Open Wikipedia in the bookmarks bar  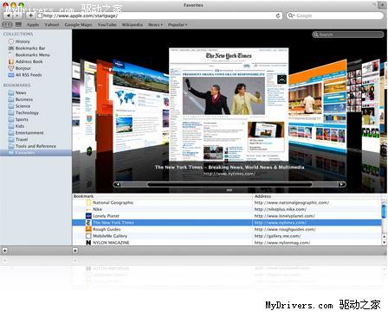[133, 25]
